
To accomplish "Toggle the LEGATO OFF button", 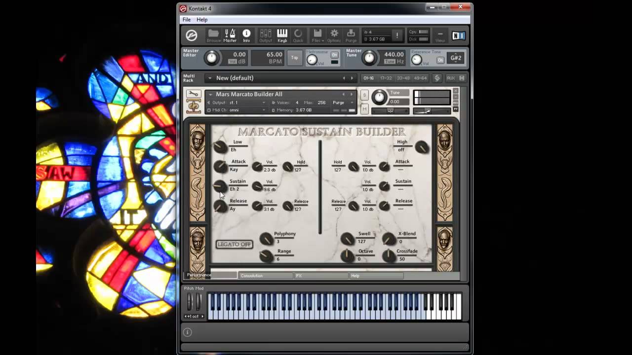I will tap(234, 244).
